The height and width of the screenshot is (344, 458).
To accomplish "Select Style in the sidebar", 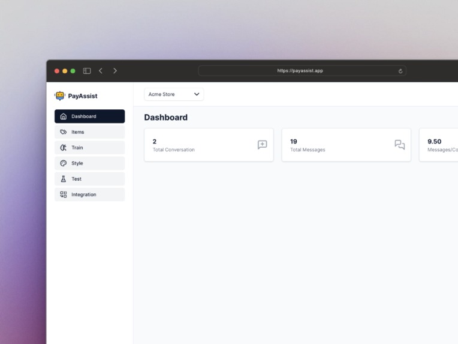I will click(90, 163).
